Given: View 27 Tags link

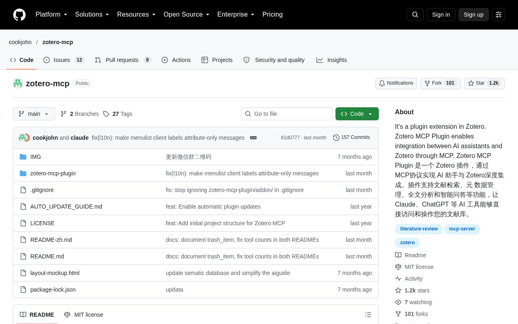Looking at the screenshot, I should pyautogui.click(x=118, y=114).
